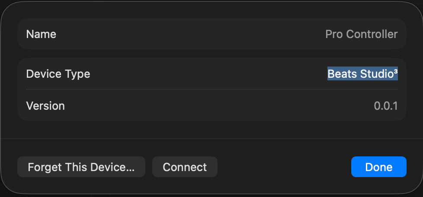Click the word "Controller" in the name value
This screenshot has height=197, width=423.
click(371, 34)
